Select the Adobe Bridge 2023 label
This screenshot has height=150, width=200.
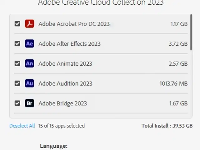coord(63,103)
